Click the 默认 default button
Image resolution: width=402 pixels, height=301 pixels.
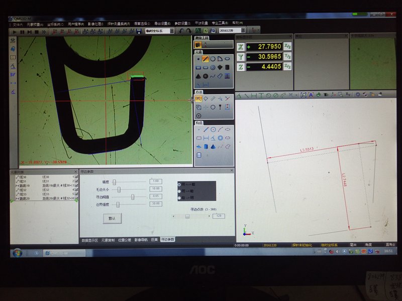(x=112, y=218)
